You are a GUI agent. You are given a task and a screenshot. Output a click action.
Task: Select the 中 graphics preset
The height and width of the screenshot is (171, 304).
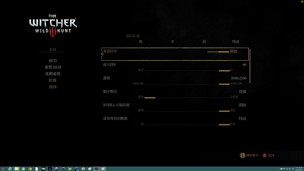[172, 41]
